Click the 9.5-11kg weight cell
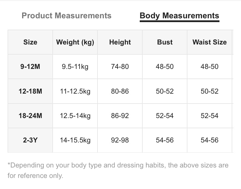The height and width of the screenshot is (189, 241). click(75, 67)
